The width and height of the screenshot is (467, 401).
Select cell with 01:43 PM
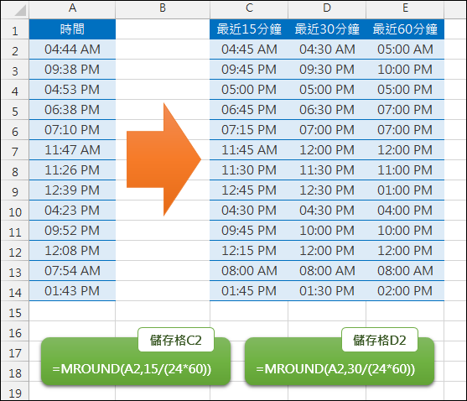[x=72, y=291]
